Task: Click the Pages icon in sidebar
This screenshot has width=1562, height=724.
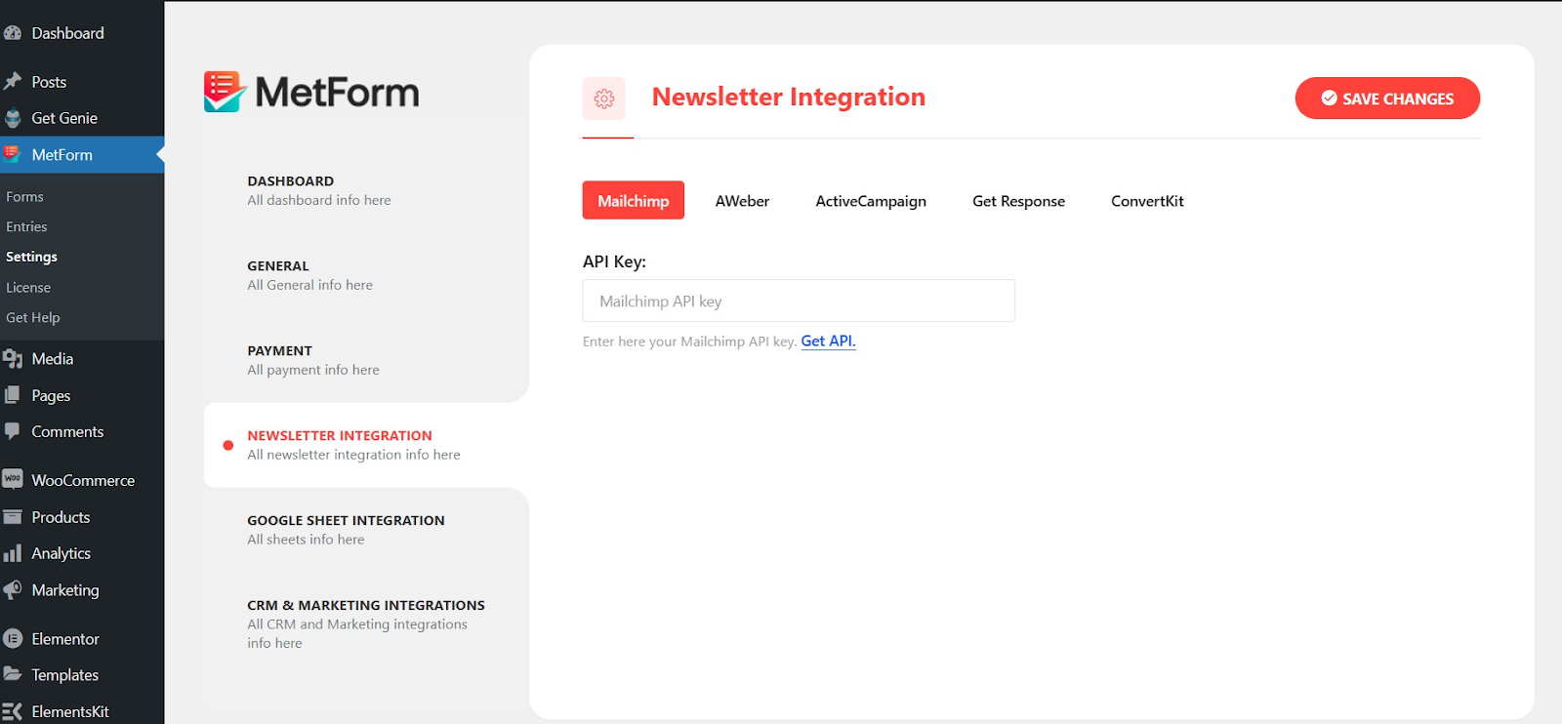Action: (x=12, y=395)
